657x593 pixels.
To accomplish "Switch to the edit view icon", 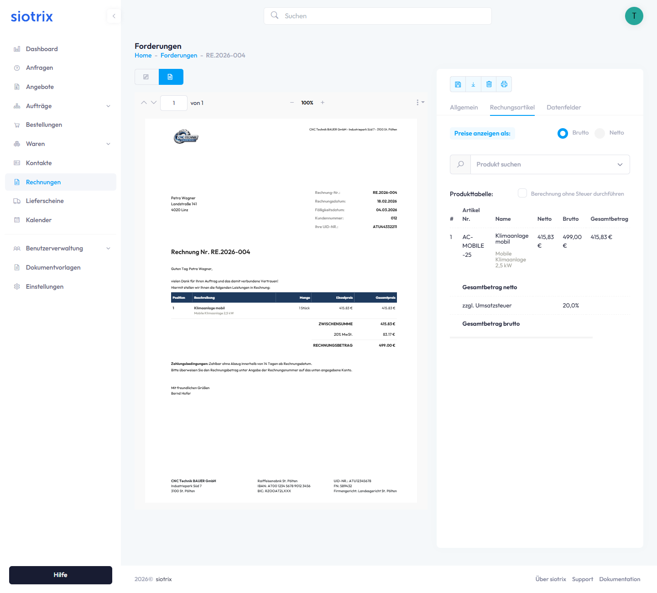I will pos(146,77).
